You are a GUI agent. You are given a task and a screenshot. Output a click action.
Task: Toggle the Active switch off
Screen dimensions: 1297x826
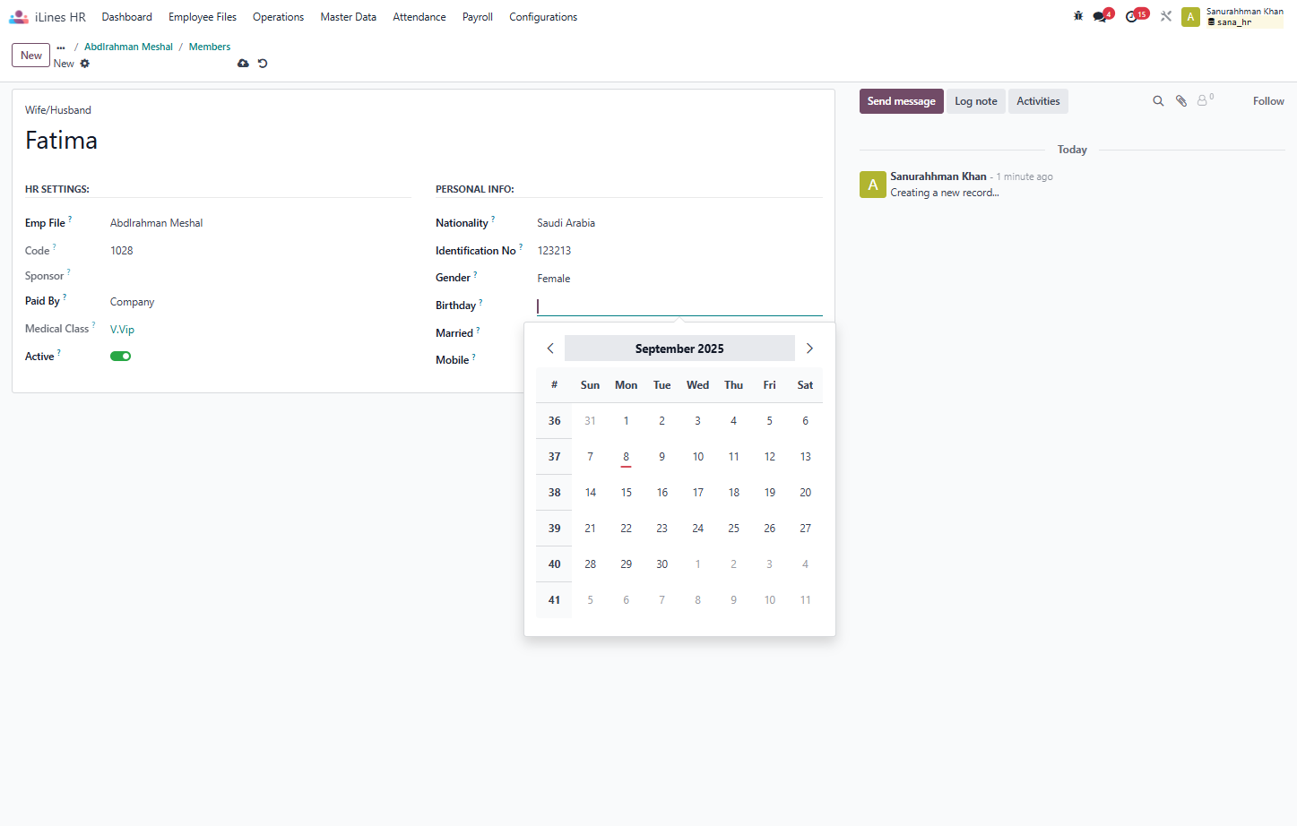pyautogui.click(x=121, y=357)
